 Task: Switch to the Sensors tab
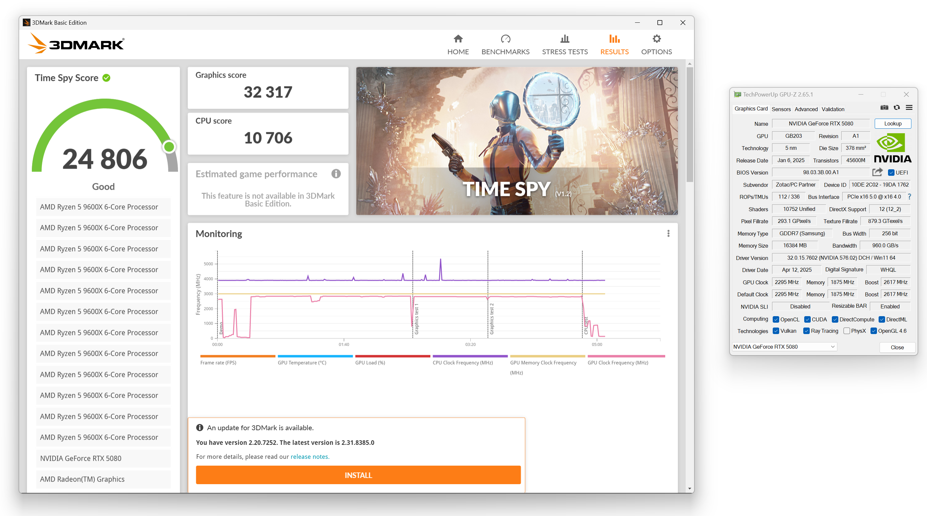781,109
